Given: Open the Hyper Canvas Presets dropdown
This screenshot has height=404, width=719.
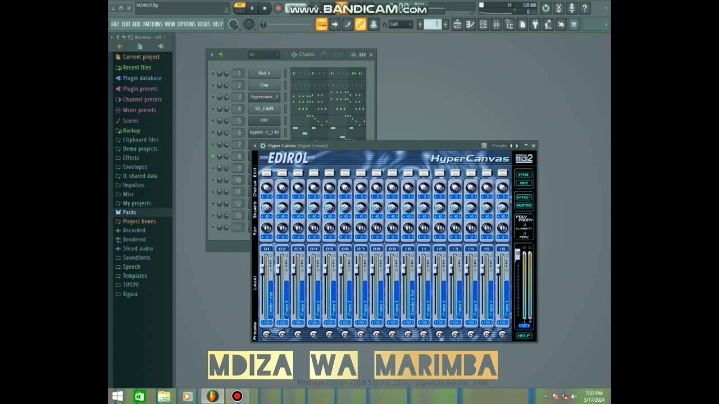Looking at the screenshot, I should (499, 145).
